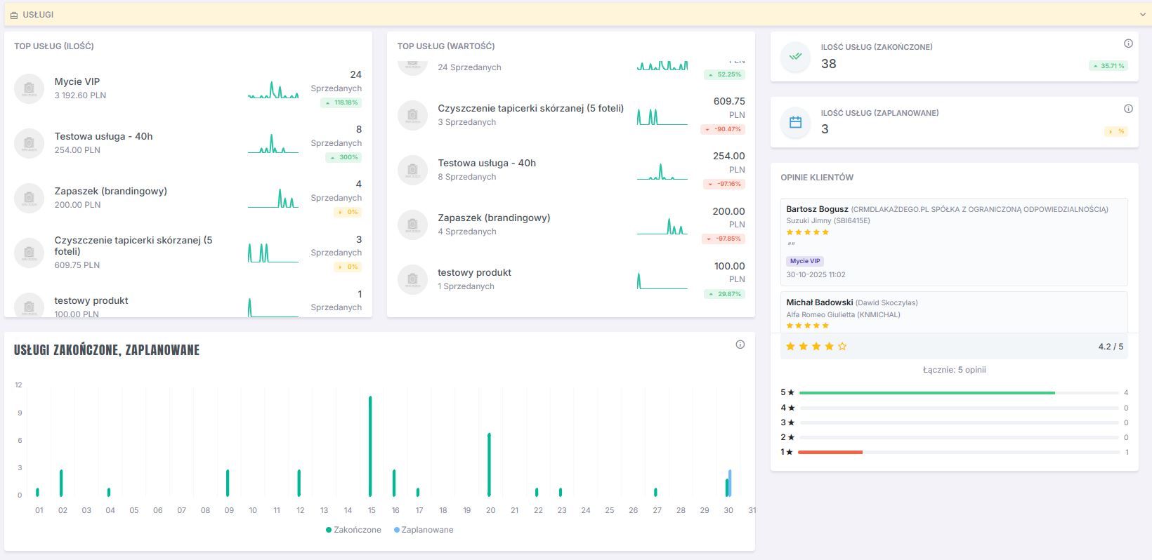Click the 5-star rating green bar
The width and height of the screenshot is (1152, 560).
pos(927,393)
